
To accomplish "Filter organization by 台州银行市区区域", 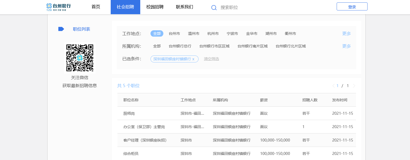I will pyautogui.click(x=214, y=46).
